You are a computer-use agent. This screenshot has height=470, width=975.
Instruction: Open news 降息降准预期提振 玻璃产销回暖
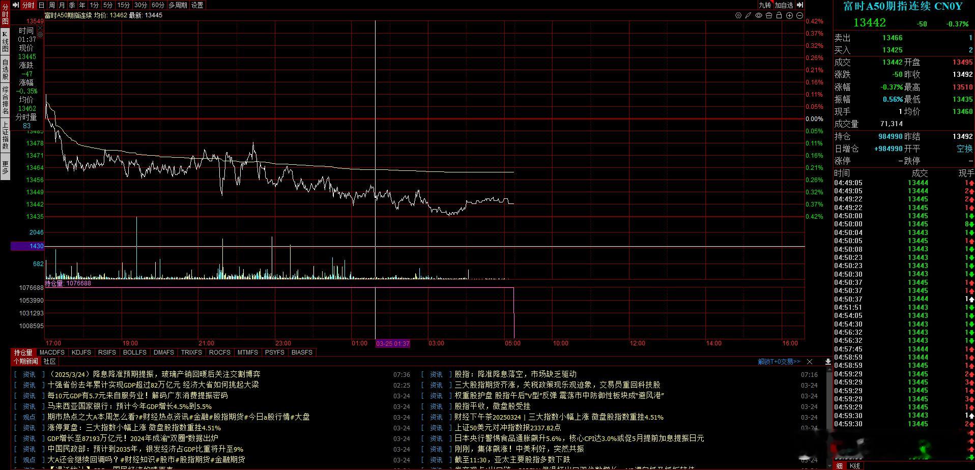coord(154,374)
